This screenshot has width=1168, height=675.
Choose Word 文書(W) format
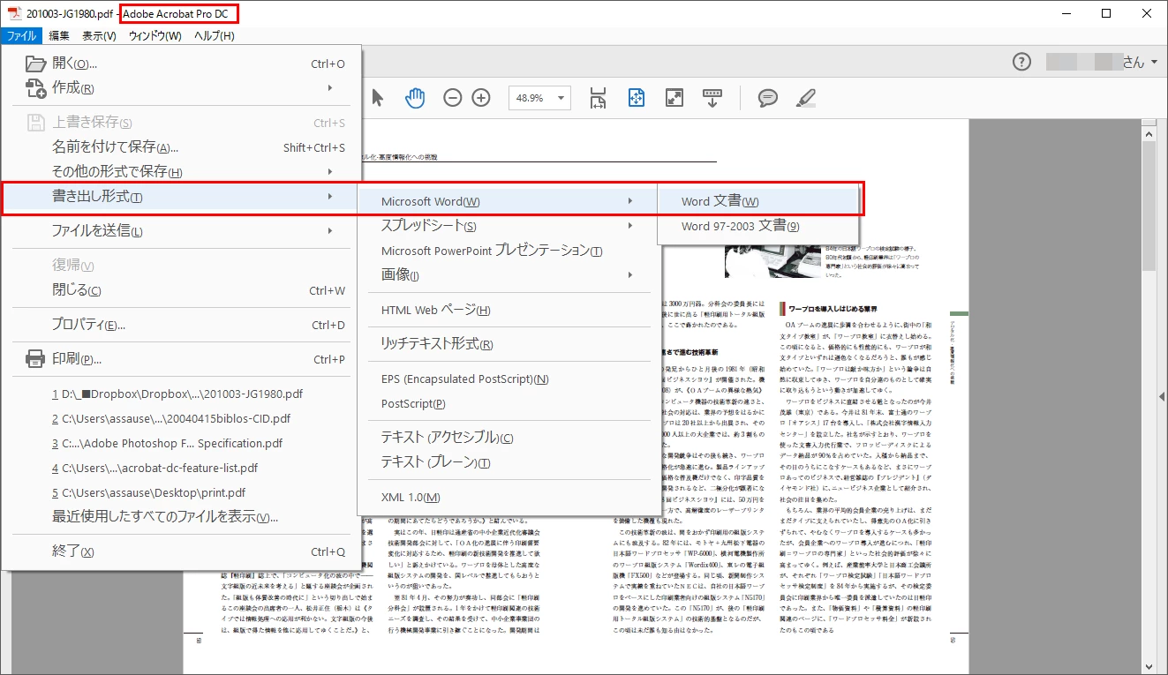(x=759, y=201)
